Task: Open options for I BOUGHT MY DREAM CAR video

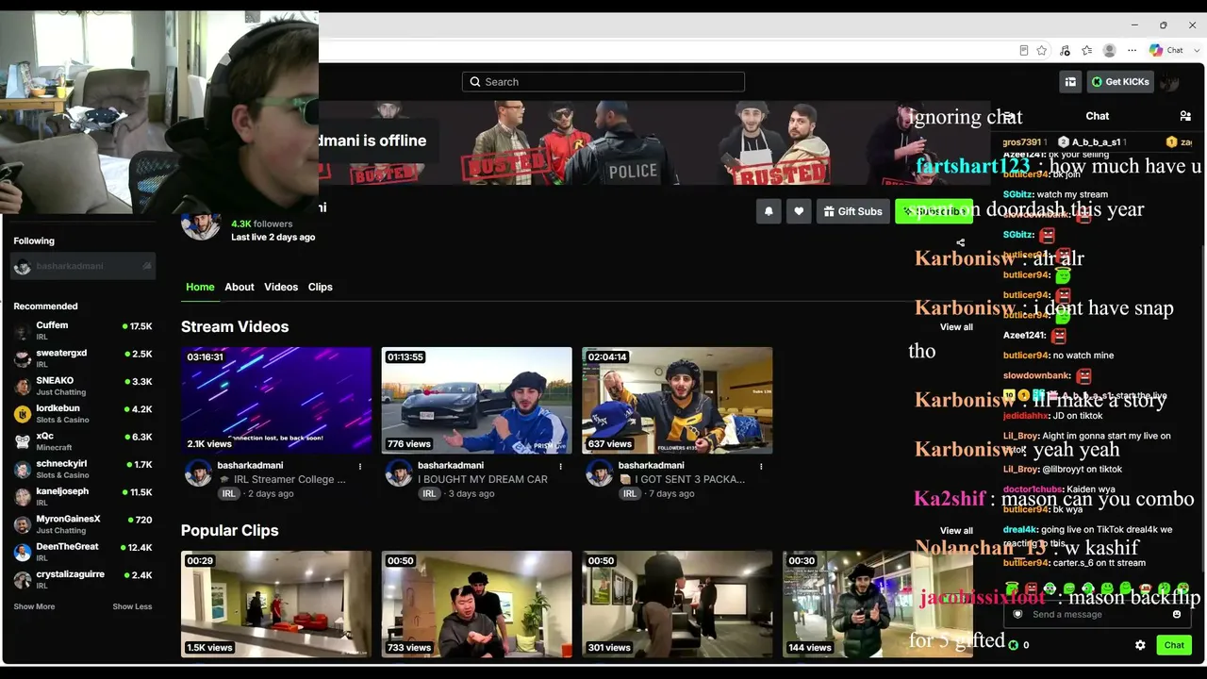Action: pyautogui.click(x=560, y=466)
